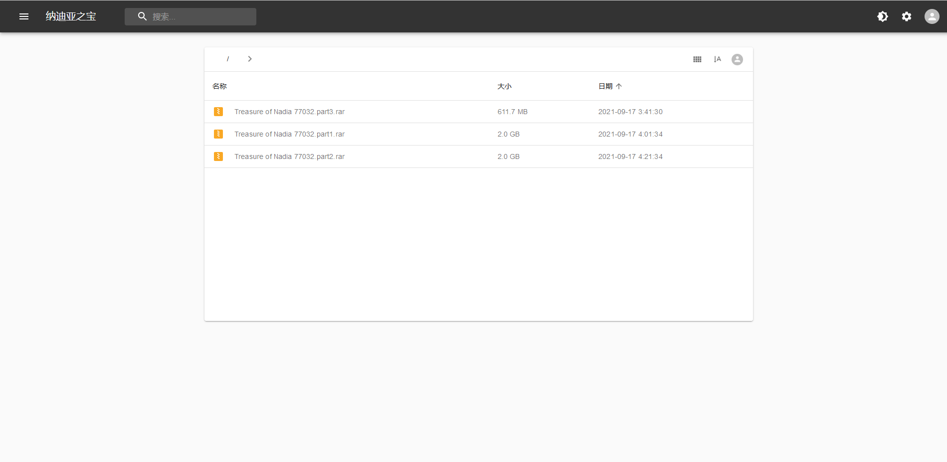Open Treasure of Nadia 77032.part3.rar file
The width and height of the screenshot is (947, 462).
(289, 112)
